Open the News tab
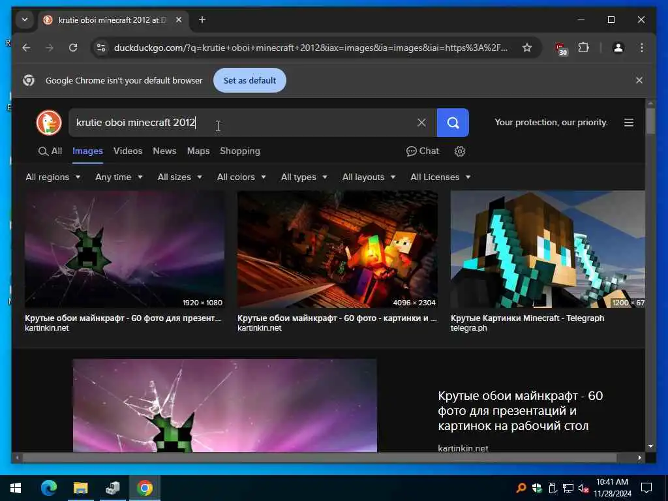 tap(164, 151)
